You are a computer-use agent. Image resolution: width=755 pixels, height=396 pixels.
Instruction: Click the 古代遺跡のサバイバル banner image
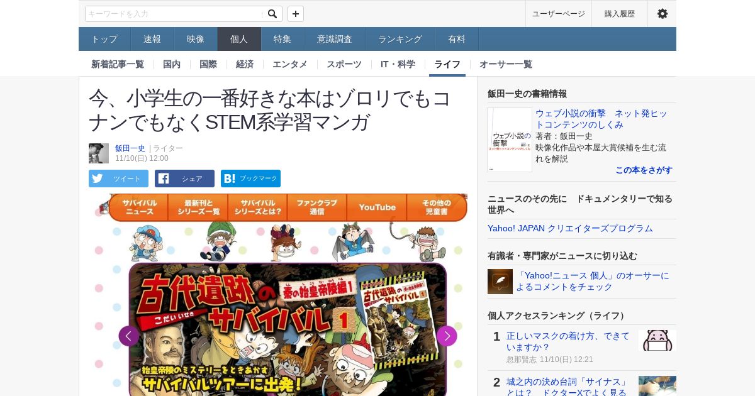[288, 329]
